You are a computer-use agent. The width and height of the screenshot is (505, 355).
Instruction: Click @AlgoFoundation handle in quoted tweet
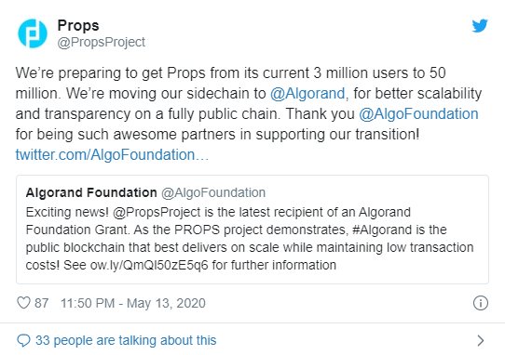(213, 192)
